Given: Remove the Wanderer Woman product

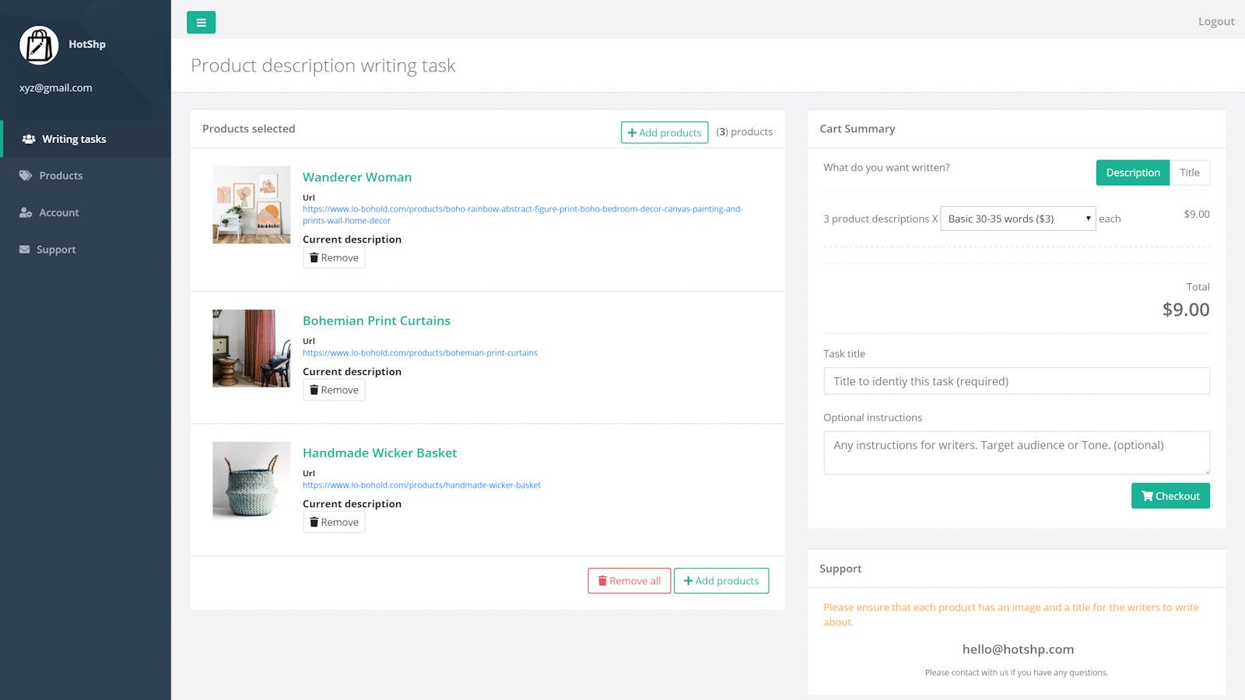Looking at the screenshot, I should [334, 257].
